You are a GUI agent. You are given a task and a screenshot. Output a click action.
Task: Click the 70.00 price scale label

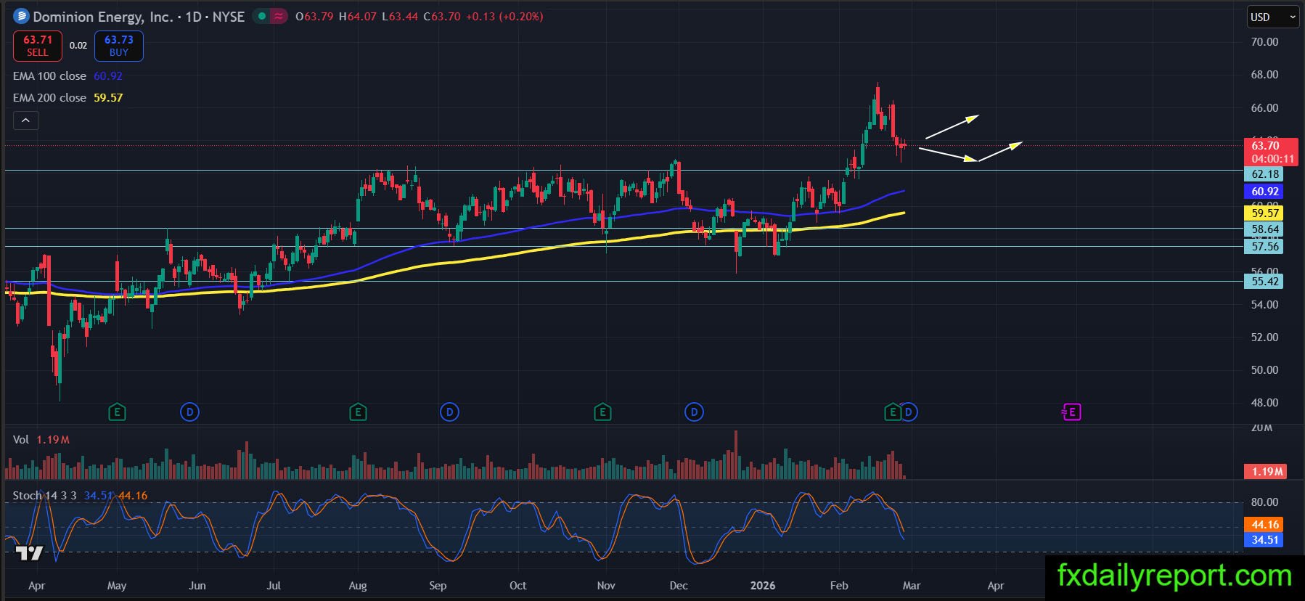[1265, 42]
